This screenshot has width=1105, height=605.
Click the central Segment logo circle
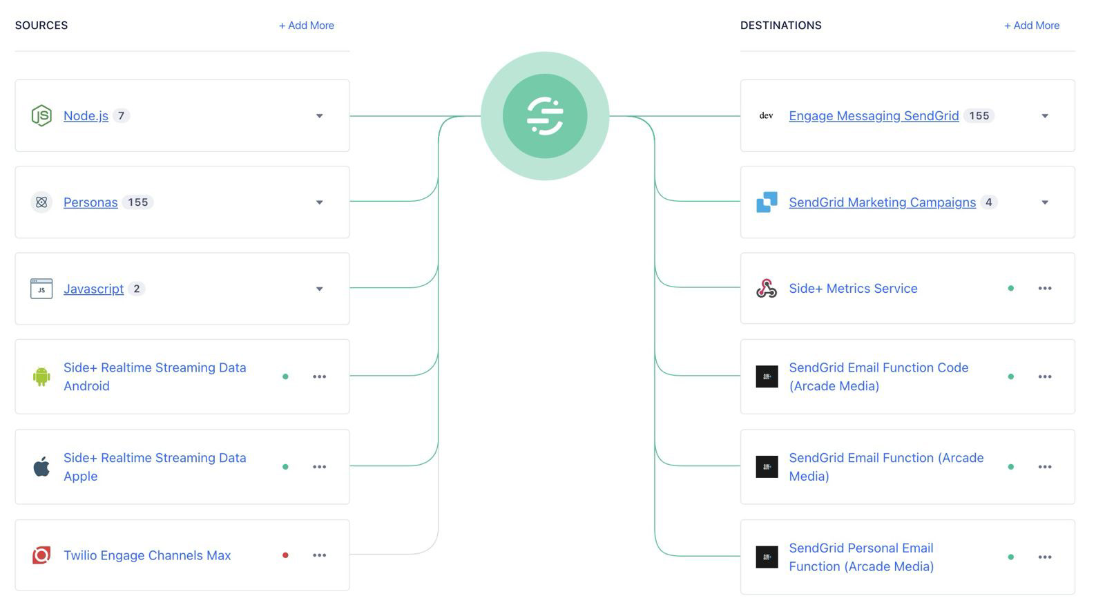tap(545, 116)
